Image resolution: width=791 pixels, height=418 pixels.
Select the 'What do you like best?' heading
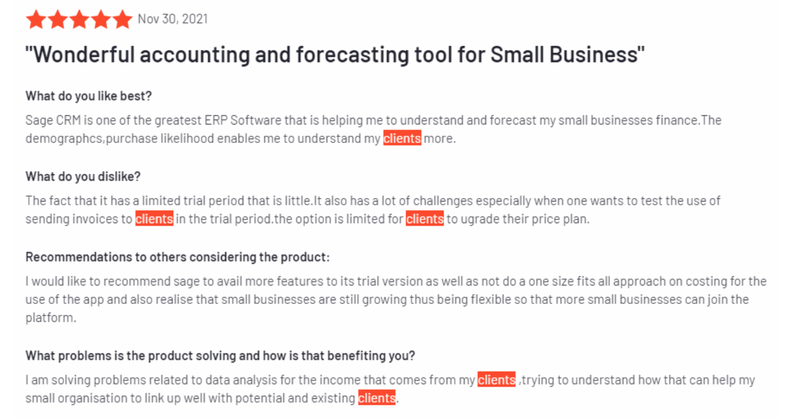(89, 96)
